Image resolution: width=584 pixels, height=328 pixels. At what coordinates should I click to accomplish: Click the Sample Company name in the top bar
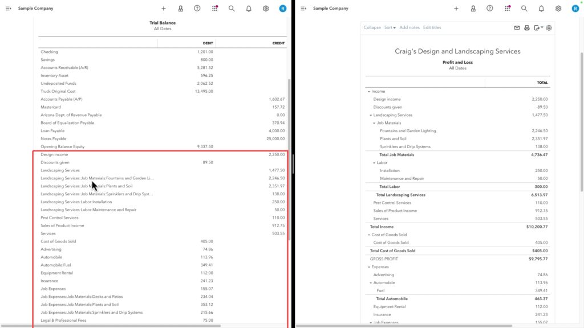click(35, 8)
